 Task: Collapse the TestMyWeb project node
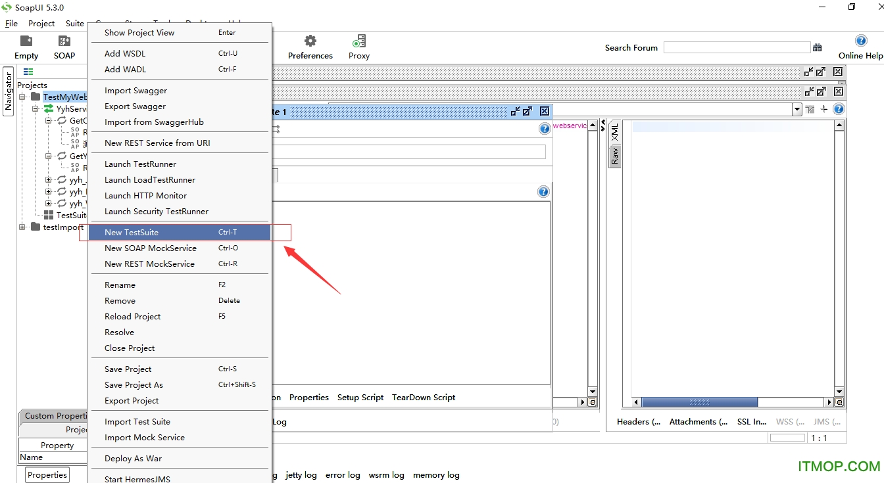(22, 97)
